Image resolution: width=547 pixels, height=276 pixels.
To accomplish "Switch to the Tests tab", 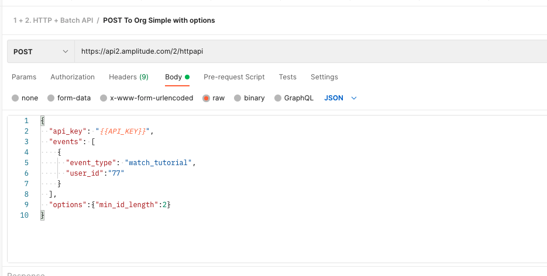I will [x=287, y=77].
